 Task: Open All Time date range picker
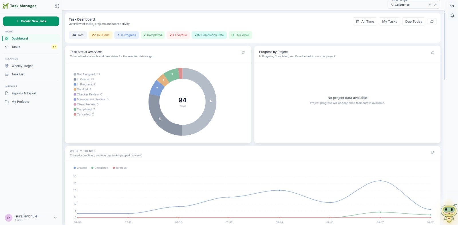(x=365, y=21)
